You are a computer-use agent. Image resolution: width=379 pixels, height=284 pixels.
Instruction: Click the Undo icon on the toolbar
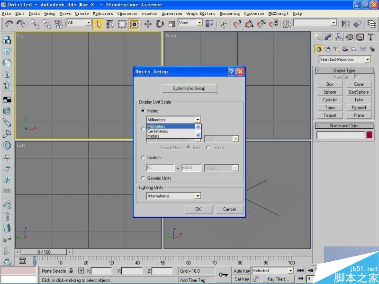[x=9, y=24]
